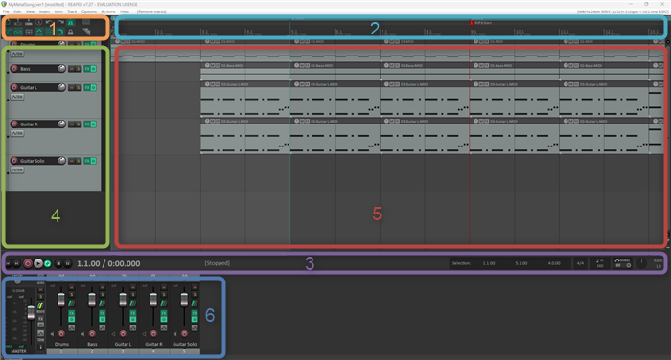Viewport: 671px width, 360px height.
Task: Open the Edit menu
Action: click(x=17, y=11)
